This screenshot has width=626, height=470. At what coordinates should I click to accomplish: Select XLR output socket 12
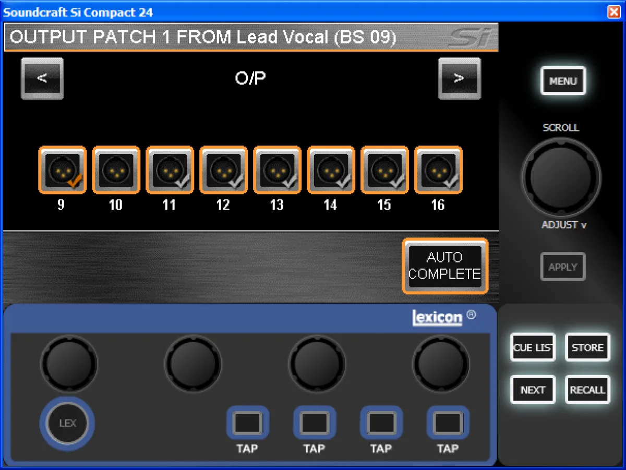coord(223,170)
